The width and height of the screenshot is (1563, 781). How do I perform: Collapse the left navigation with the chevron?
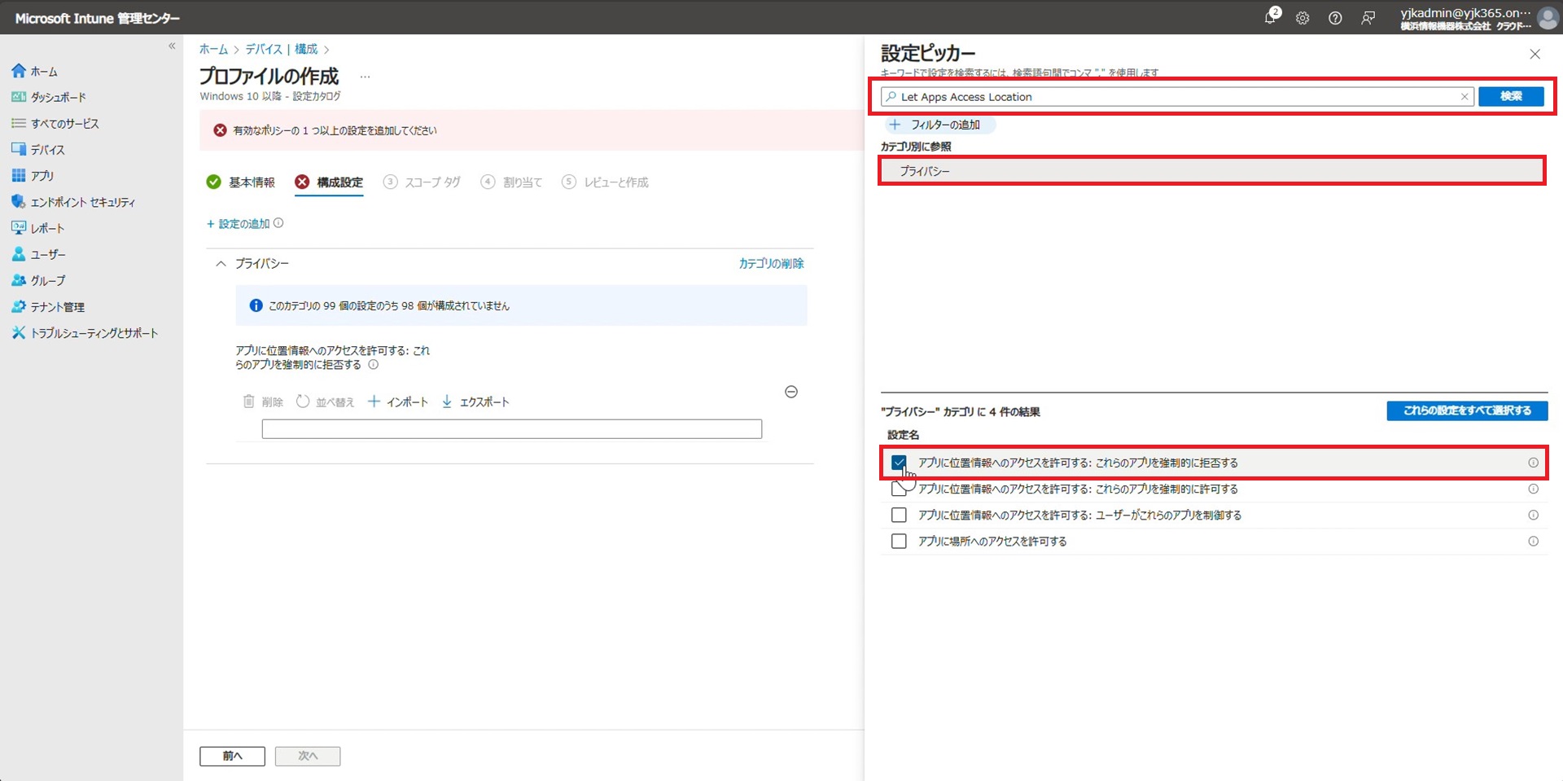click(172, 46)
